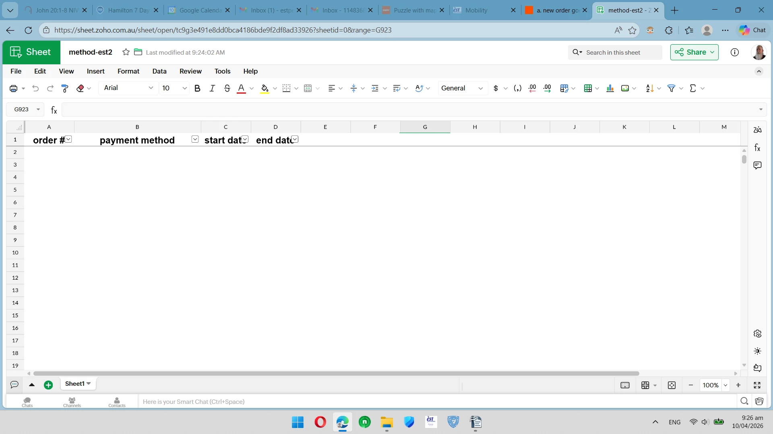This screenshot has height=434, width=773.
Task: Expand the Arial font family dropdown
Action: (x=151, y=88)
